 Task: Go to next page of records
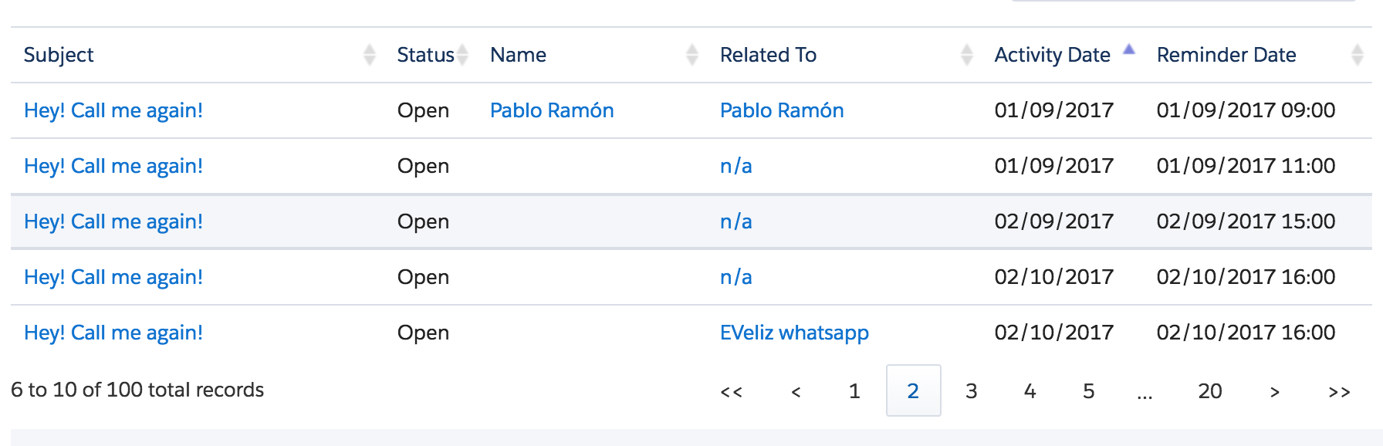click(x=1274, y=391)
